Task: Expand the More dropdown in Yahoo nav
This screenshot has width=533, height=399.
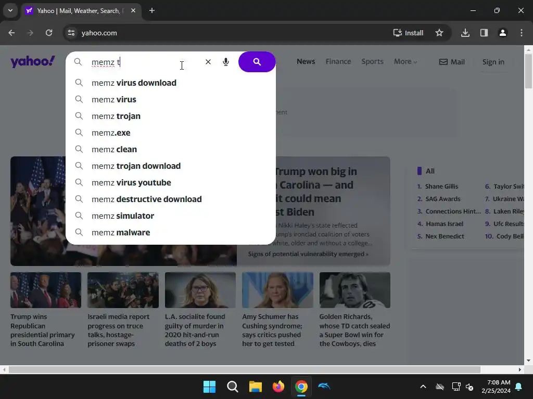Action: (x=405, y=61)
